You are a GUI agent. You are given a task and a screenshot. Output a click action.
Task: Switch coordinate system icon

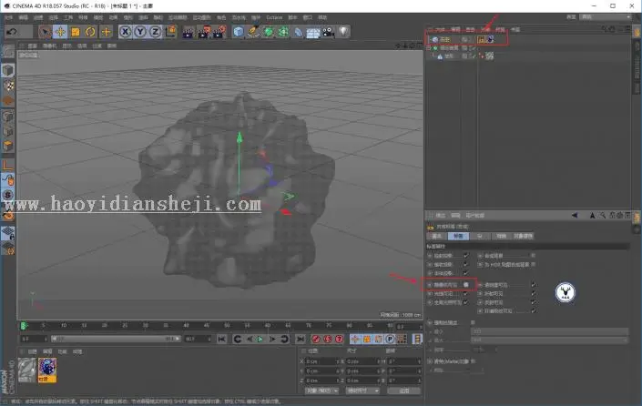170,32
